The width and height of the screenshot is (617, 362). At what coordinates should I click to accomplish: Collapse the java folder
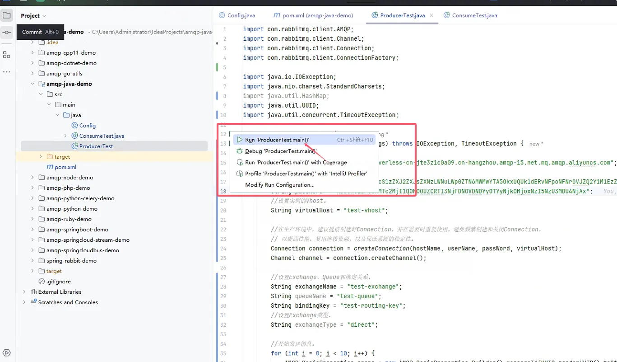[x=57, y=115]
